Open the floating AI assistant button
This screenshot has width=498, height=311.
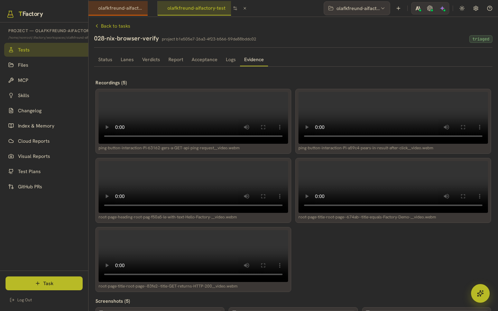click(480, 293)
